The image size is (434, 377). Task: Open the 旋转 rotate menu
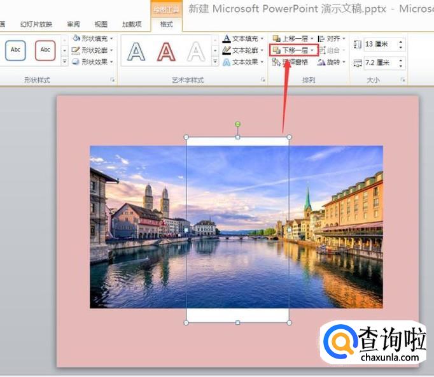tap(332, 62)
